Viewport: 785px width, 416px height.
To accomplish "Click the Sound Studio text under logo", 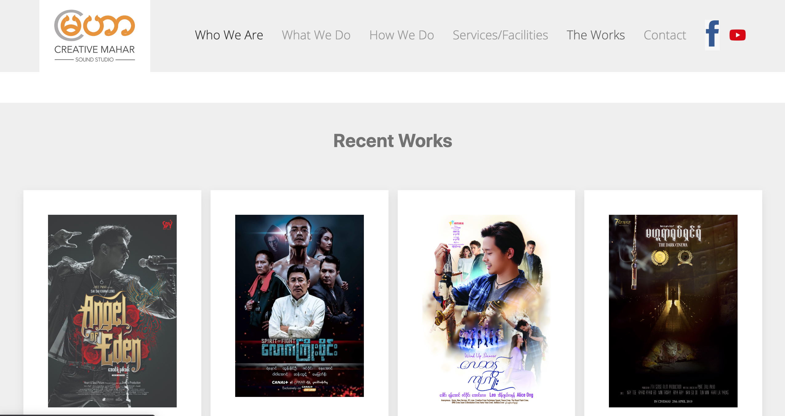I will point(95,59).
